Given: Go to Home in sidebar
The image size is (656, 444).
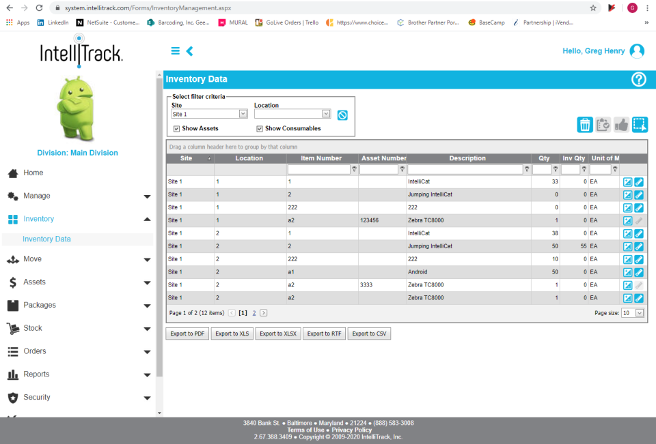Looking at the screenshot, I should [33, 173].
